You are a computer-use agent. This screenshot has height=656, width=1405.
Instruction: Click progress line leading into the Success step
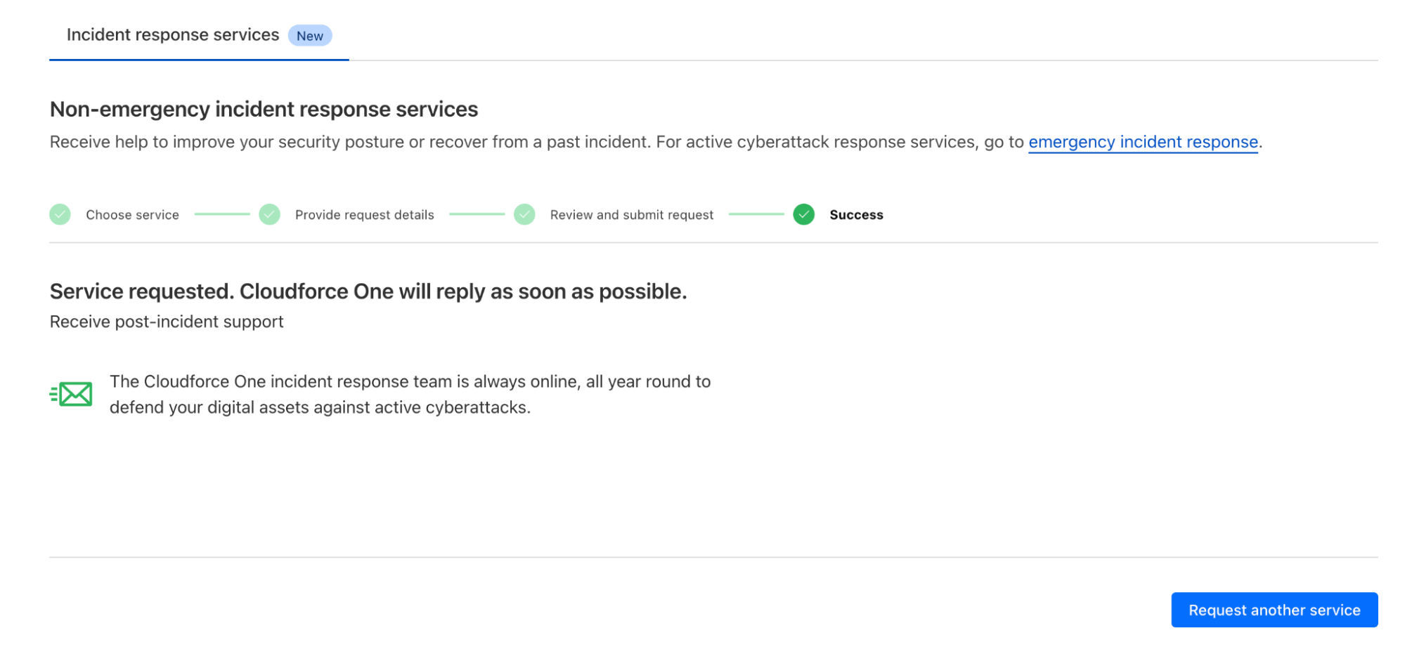756,214
